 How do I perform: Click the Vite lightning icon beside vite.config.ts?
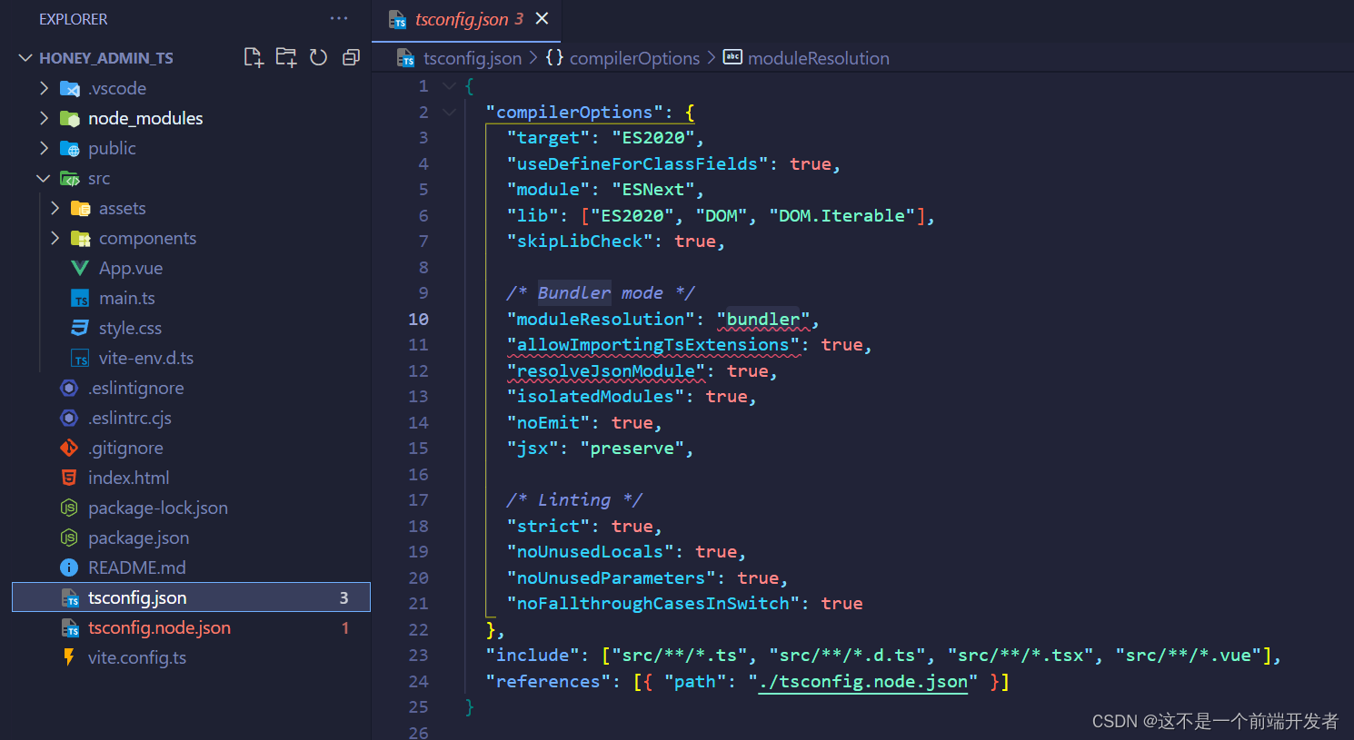[69, 657]
